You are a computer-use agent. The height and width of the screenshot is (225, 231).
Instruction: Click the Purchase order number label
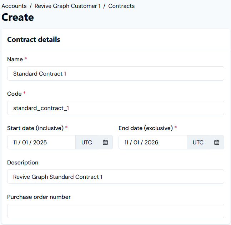[39, 197]
